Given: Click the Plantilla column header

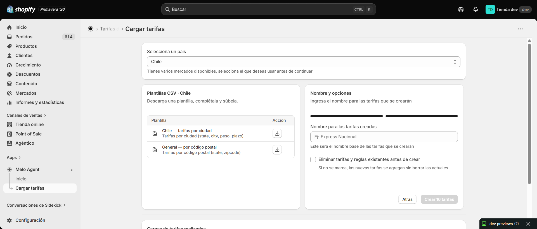Looking at the screenshot, I should [159, 120].
